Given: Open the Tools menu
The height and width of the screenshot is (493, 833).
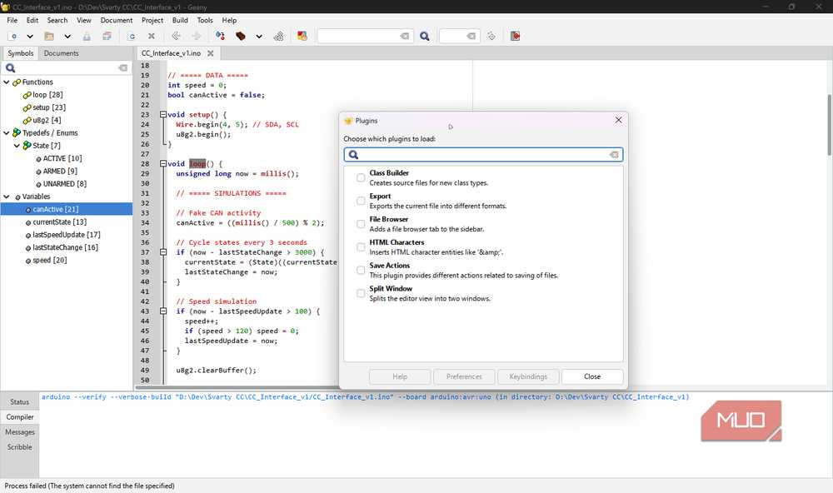Looking at the screenshot, I should (x=205, y=20).
